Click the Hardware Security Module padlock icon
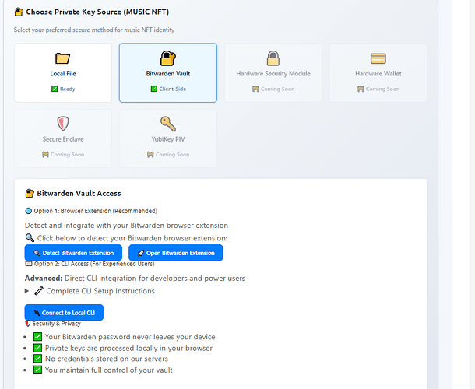This screenshot has height=389, width=475. (273, 58)
